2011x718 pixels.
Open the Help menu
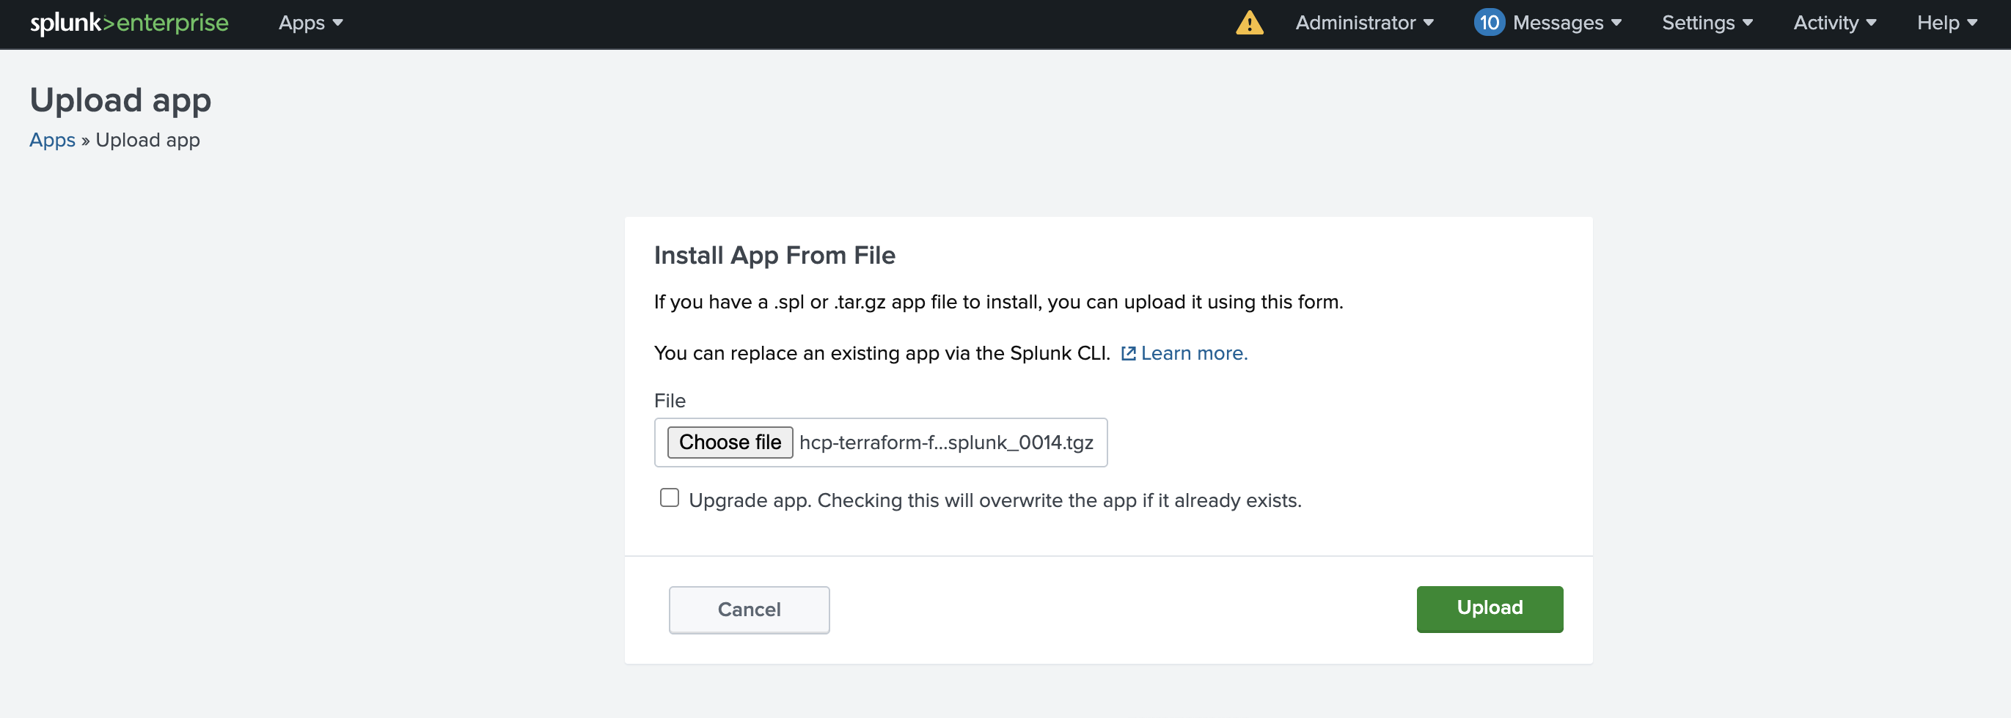1946,23
